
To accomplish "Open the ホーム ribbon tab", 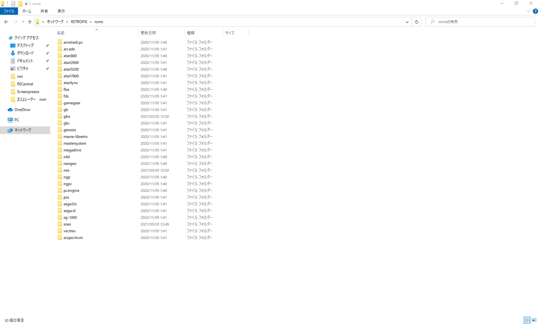I will 27,11.
